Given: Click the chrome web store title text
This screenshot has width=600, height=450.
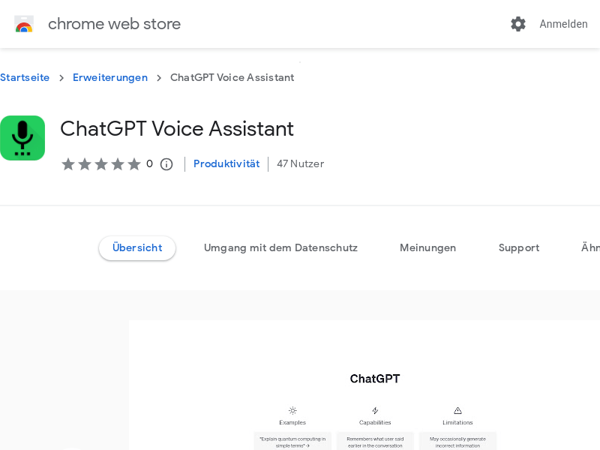Looking at the screenshot, I should (x=115, y=24).
